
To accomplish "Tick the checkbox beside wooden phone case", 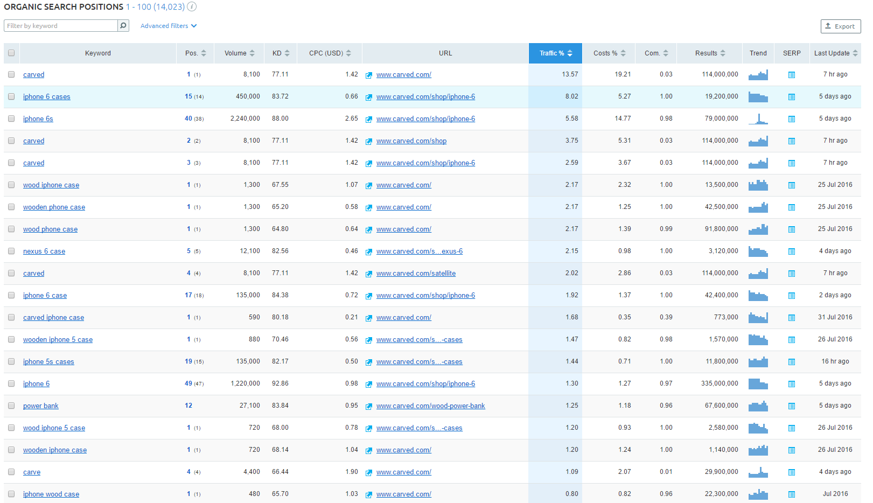I will click(11, 207).
